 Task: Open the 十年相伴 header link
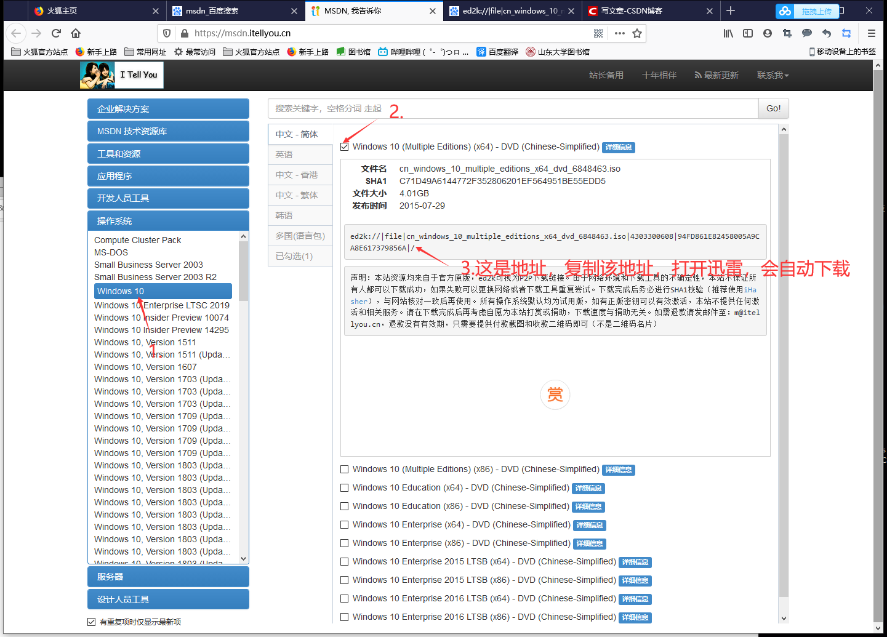pyautogui.click(x=659, y=75)
